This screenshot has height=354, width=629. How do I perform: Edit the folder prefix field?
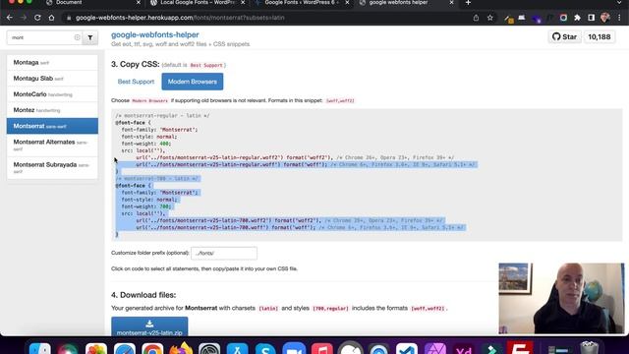[x=224, y=254]
